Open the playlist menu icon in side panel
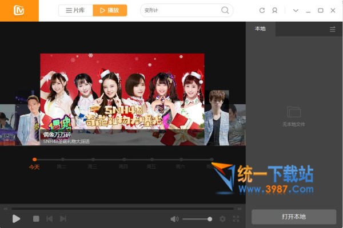The image size is (343, 228). 333,29
